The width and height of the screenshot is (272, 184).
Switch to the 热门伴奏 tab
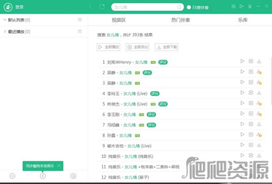180,20
